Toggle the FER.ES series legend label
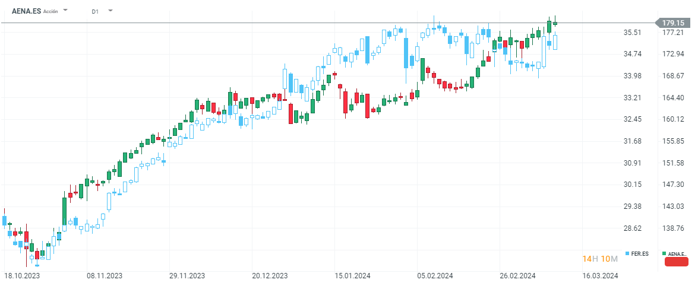The height and width of the screenshot is (286, 698). [640, 253]
